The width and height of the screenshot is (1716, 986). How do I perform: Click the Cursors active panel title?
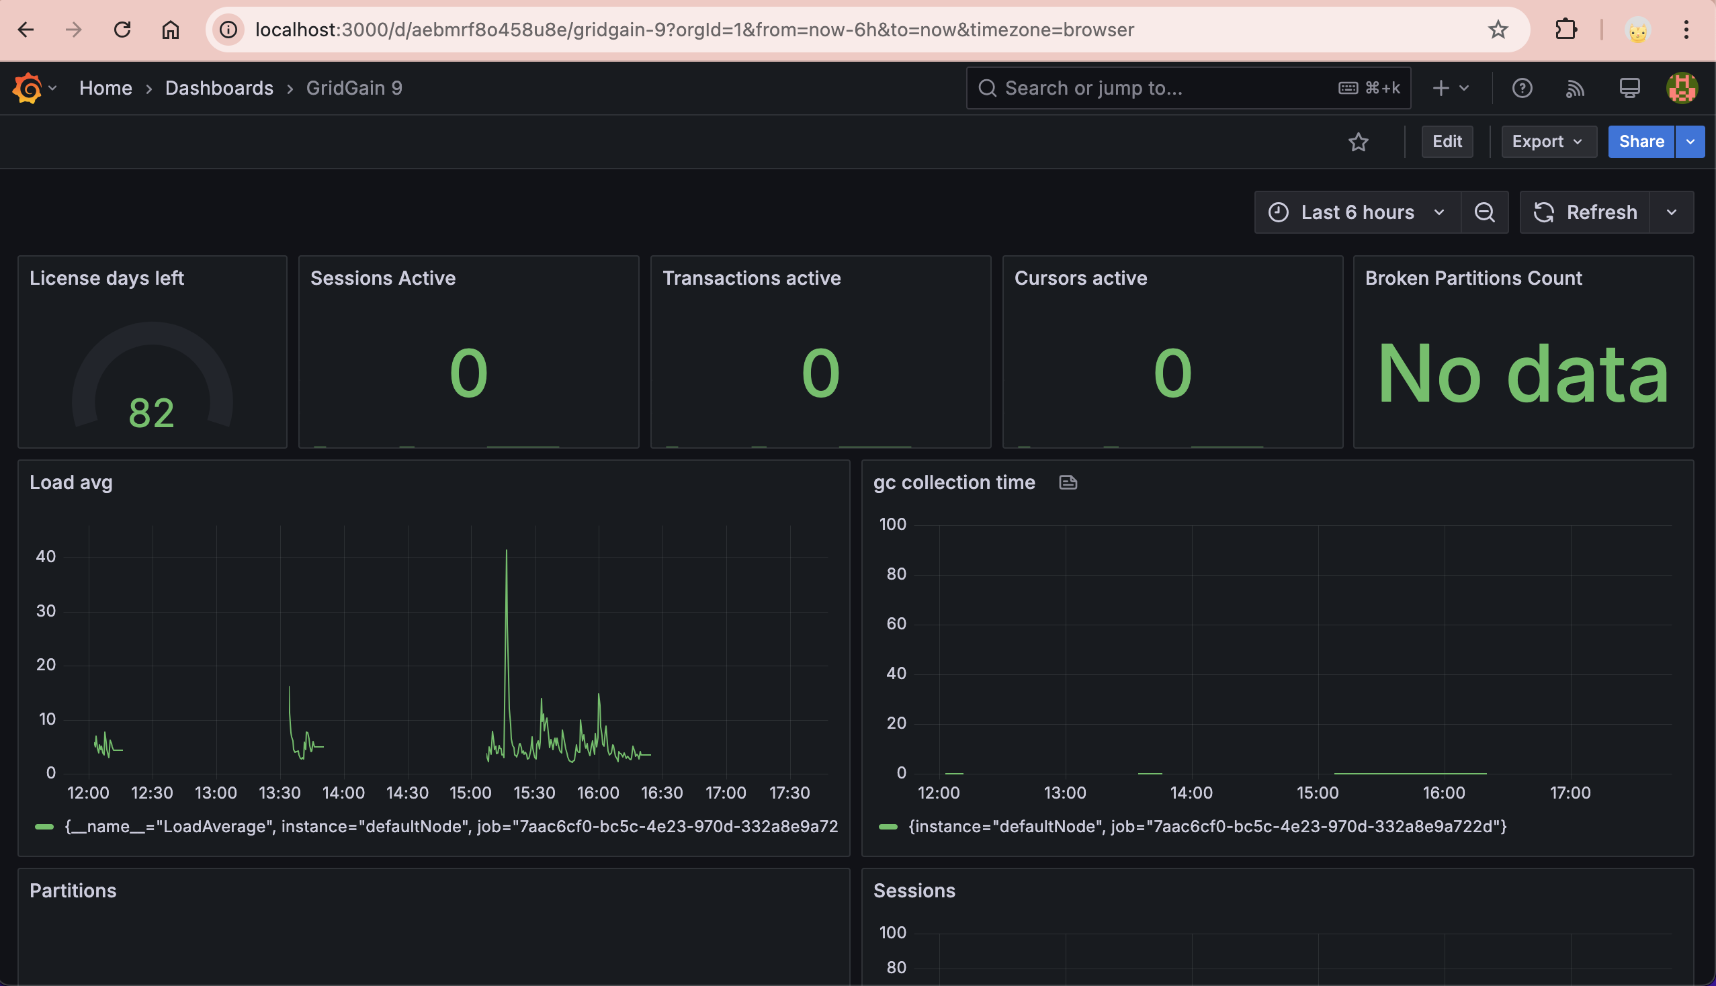click(x=1080, y=278)
